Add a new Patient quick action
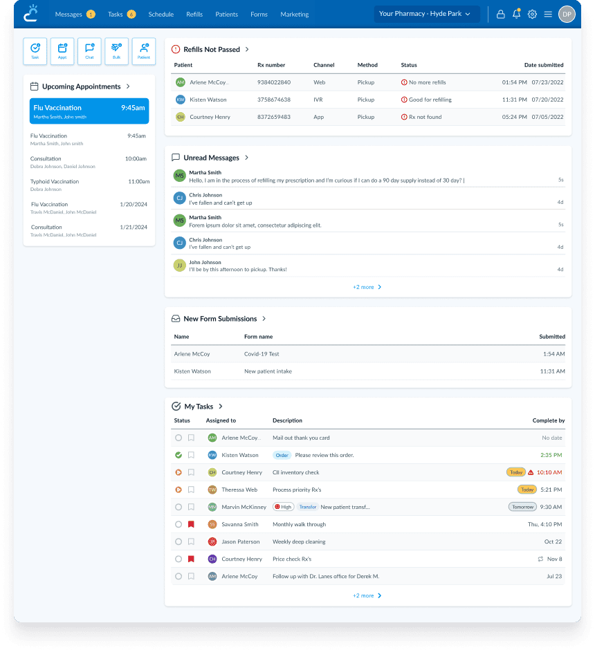The height and width of the screenshot is (650, 595). coord(144,51)
